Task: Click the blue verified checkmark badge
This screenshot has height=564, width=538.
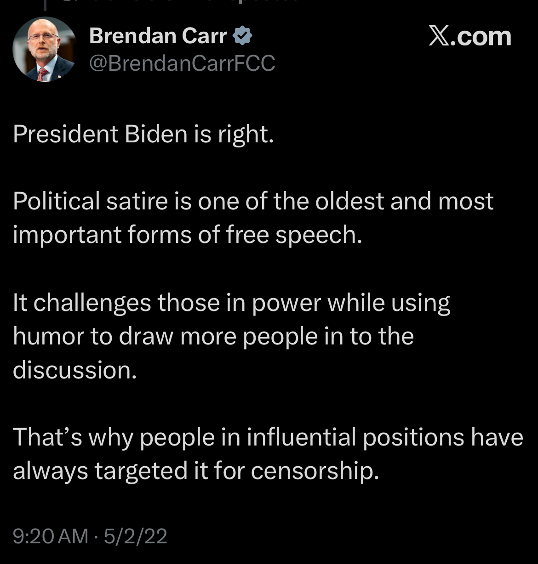Action: [242, 36]
